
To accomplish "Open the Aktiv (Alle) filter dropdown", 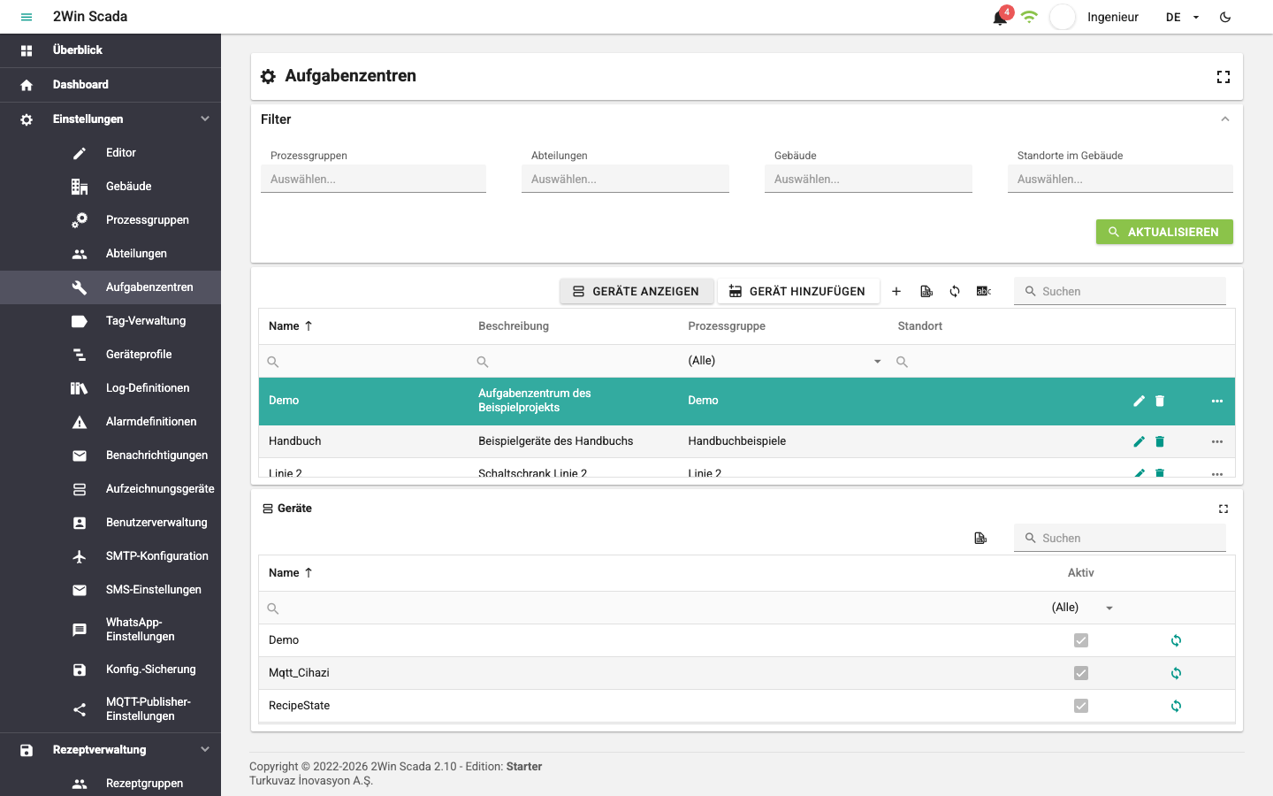I will 1081,608.
